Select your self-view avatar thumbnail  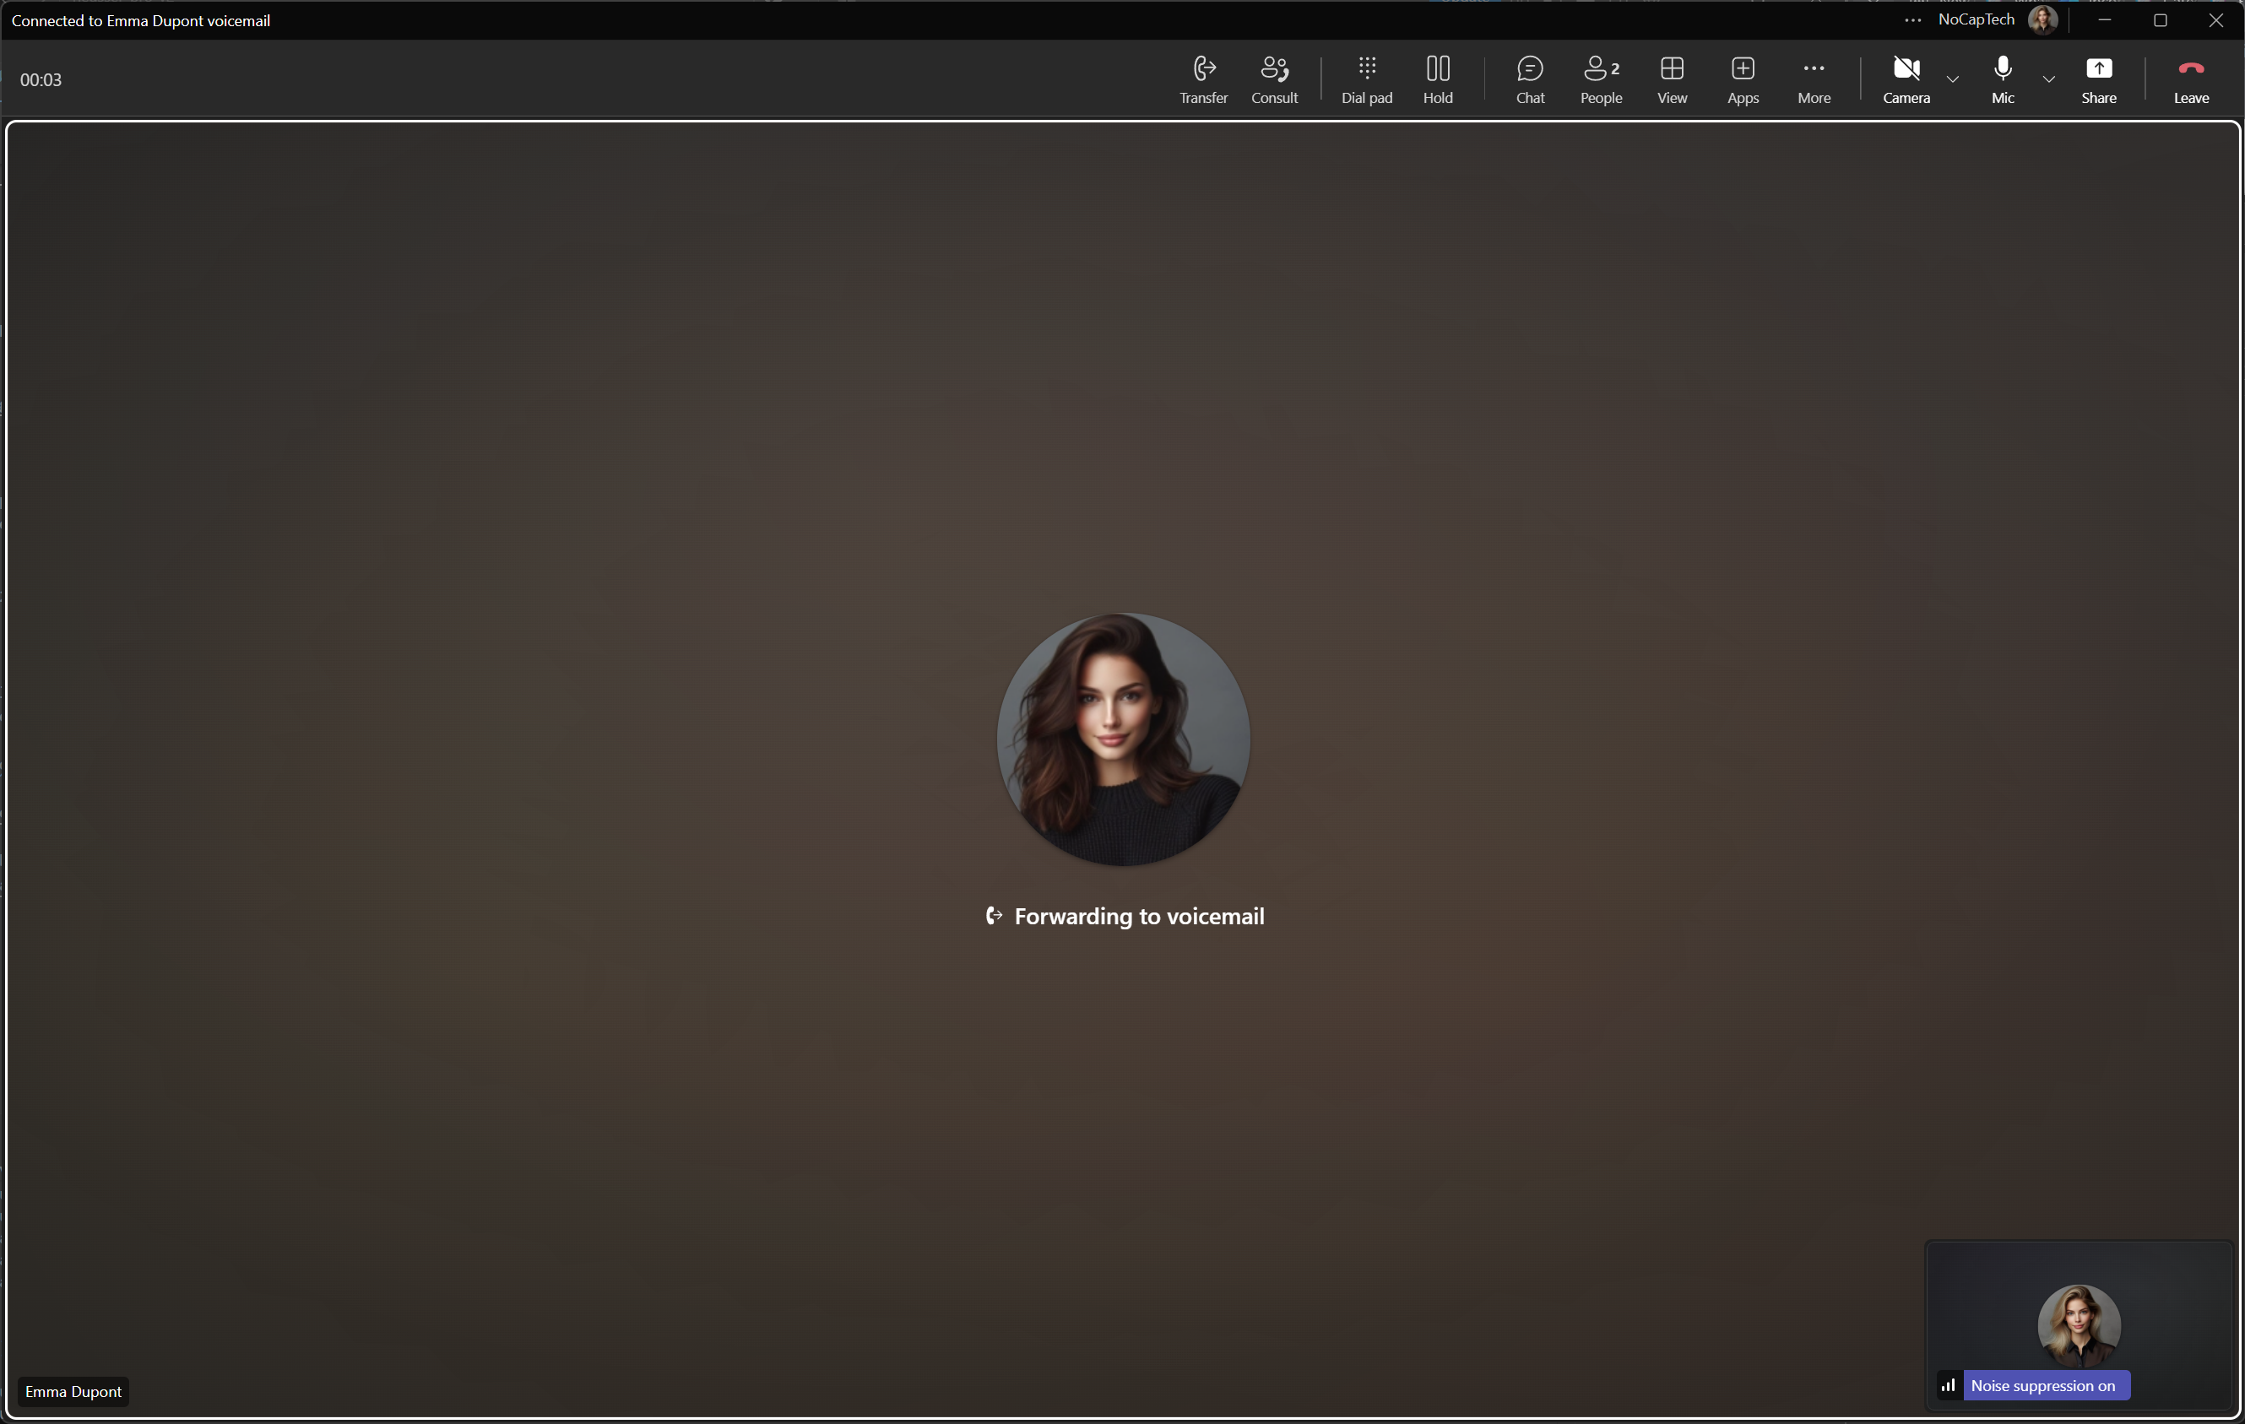pyautogui.click(x=2079, y=1326)
